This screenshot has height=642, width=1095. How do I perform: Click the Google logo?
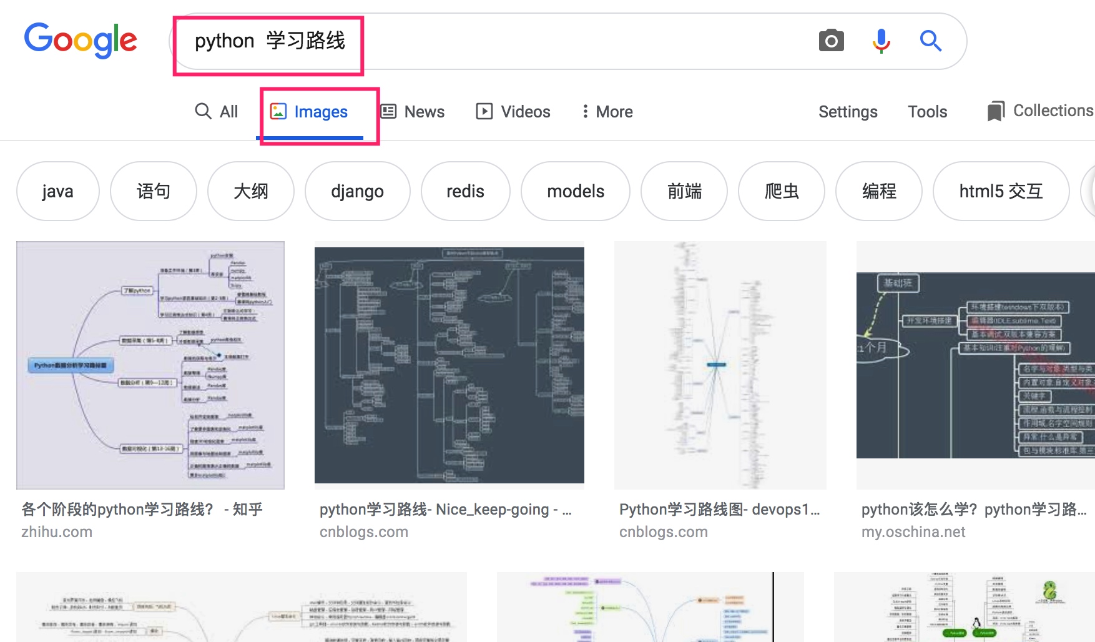81,40
